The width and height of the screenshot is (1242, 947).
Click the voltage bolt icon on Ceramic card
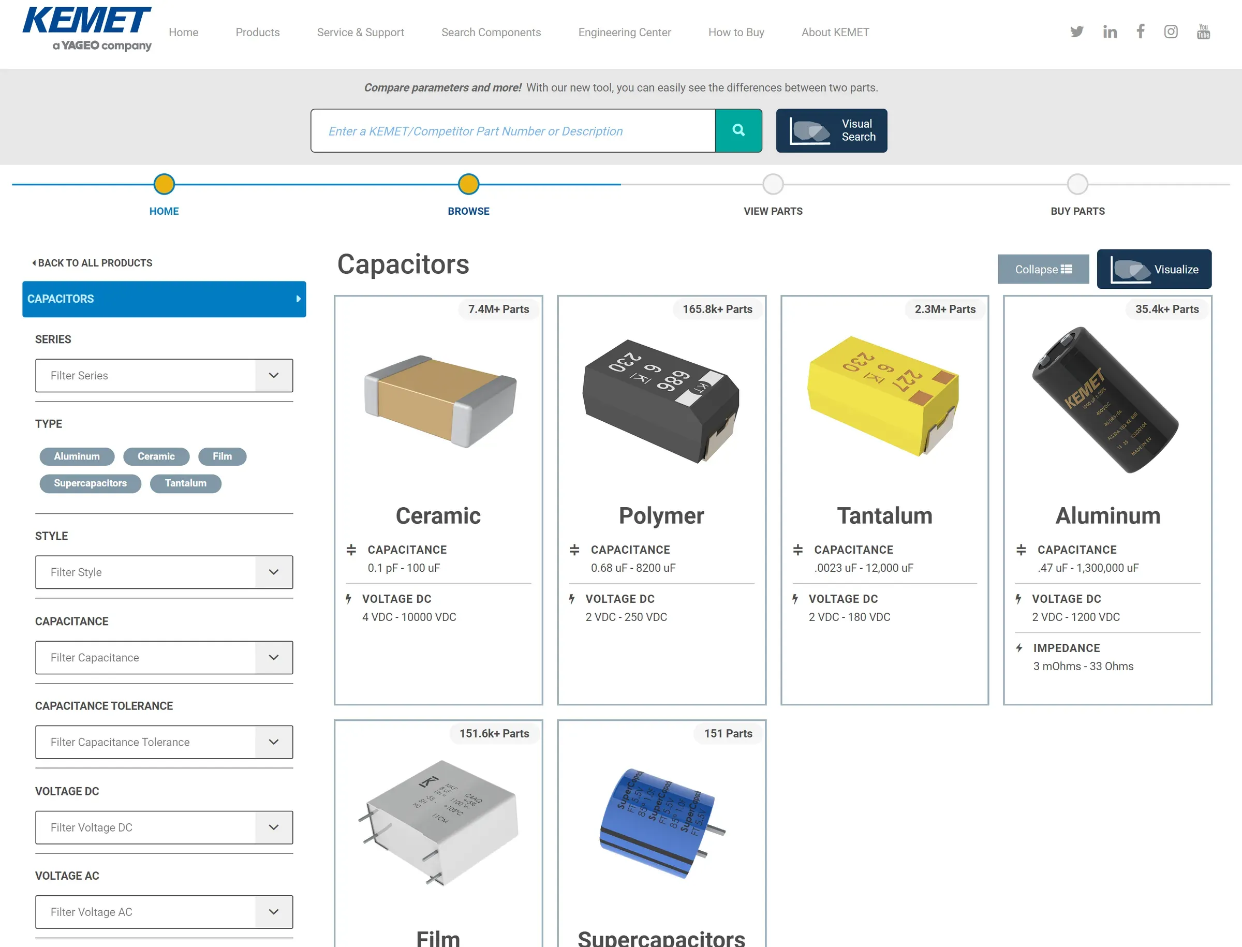coord(348,599)
